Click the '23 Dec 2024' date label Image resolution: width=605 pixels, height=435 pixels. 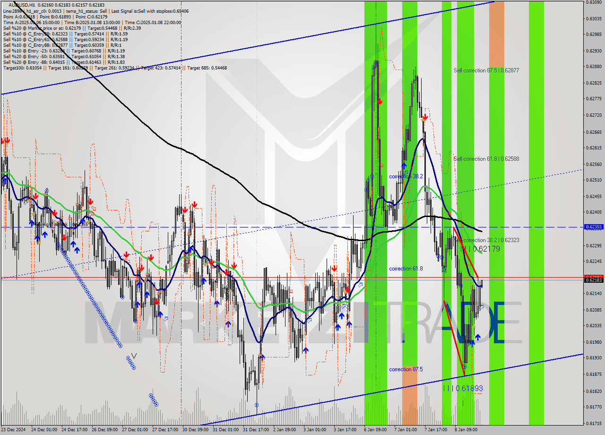(x=13, y=430)
